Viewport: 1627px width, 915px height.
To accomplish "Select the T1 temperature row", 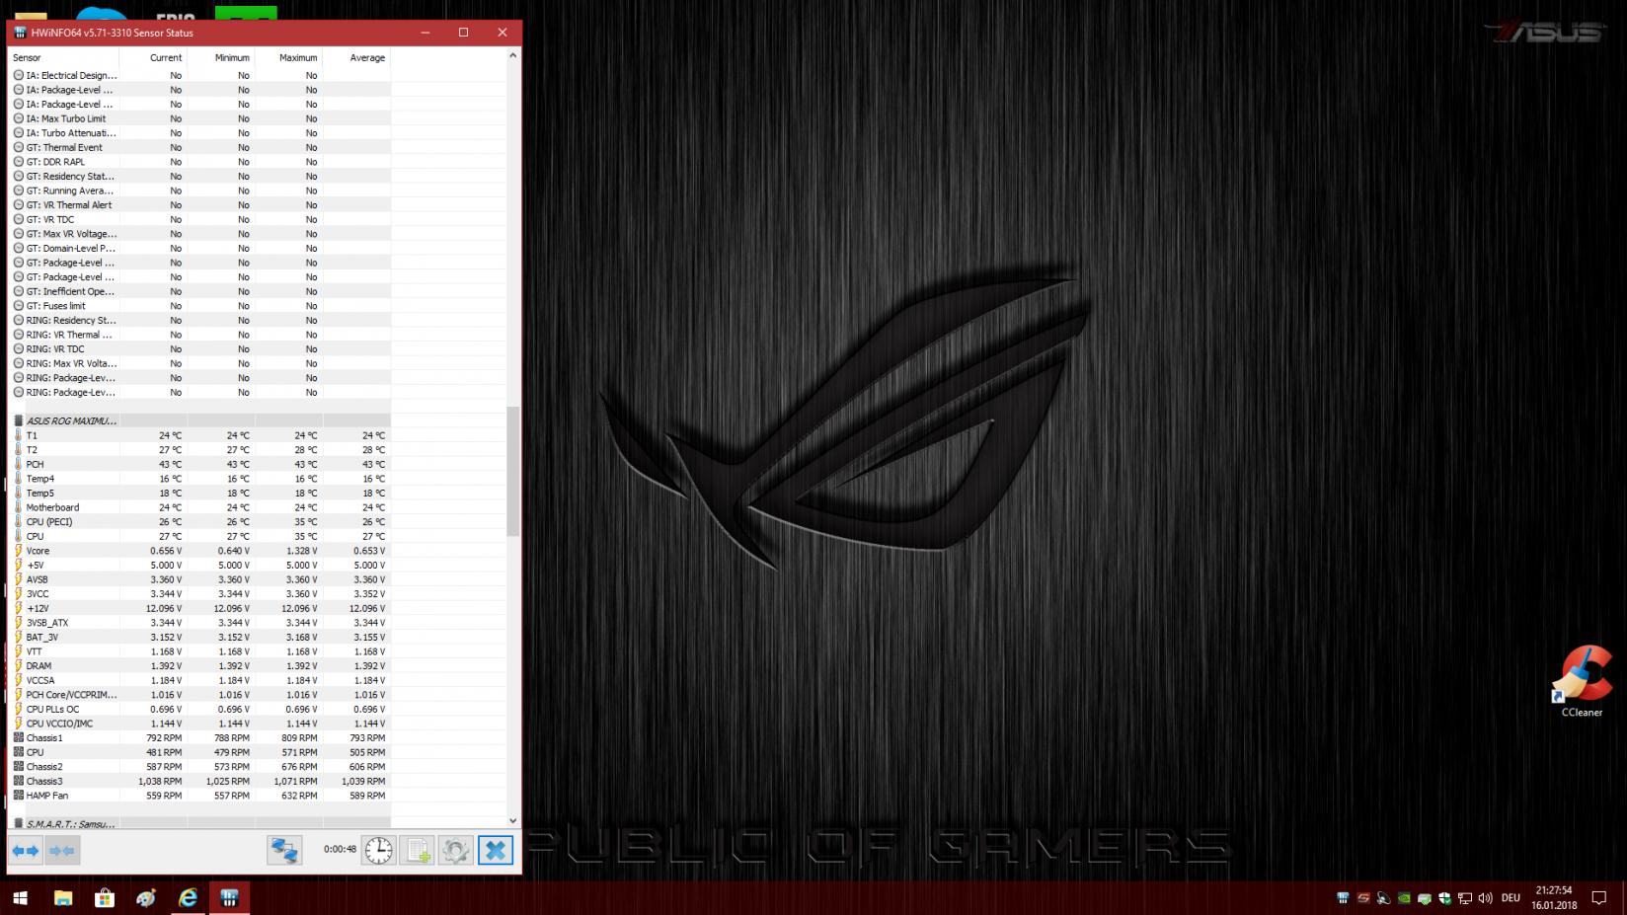I will click(199, 435).
